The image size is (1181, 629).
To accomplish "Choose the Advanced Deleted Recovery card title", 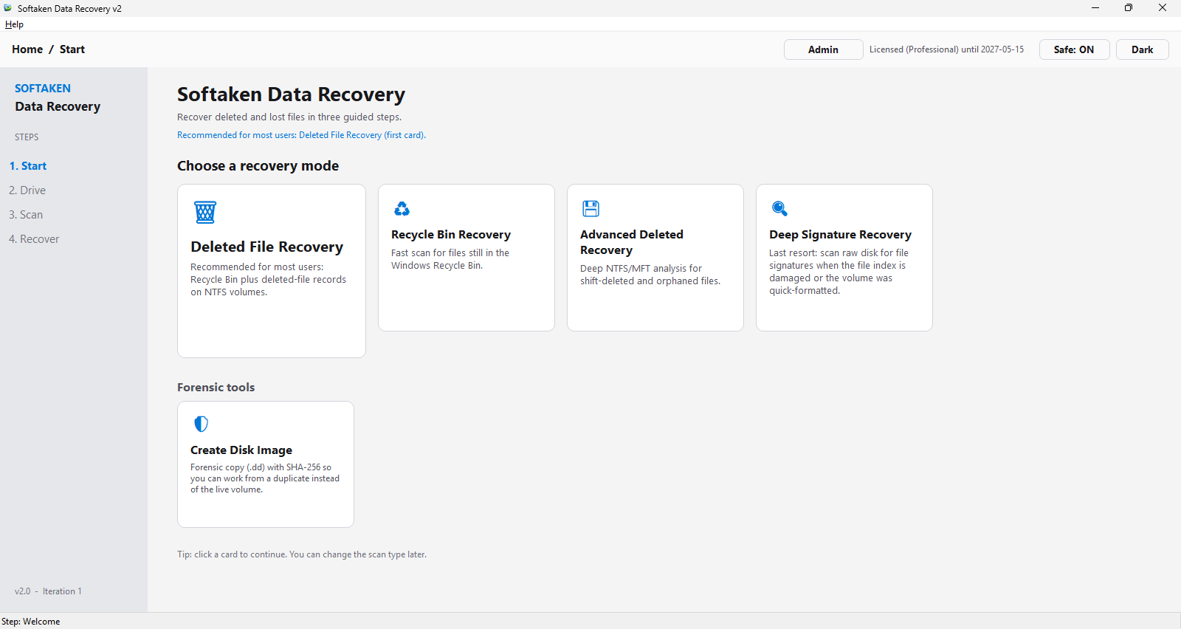I will pos(632,242).
